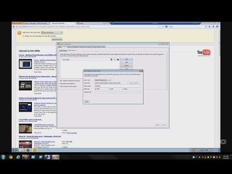Click the Add button in online sources
The height and width of the screenshot is (174, 232).
point(127,59)
